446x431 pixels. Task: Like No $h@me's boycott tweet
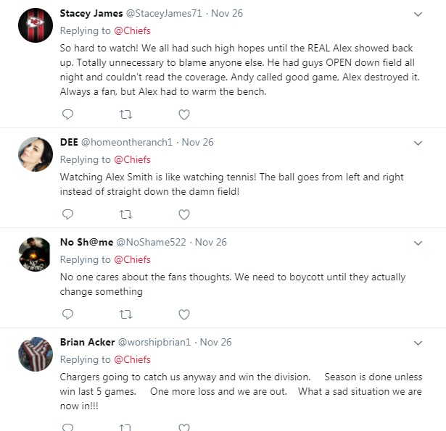[x=184, y=314]
